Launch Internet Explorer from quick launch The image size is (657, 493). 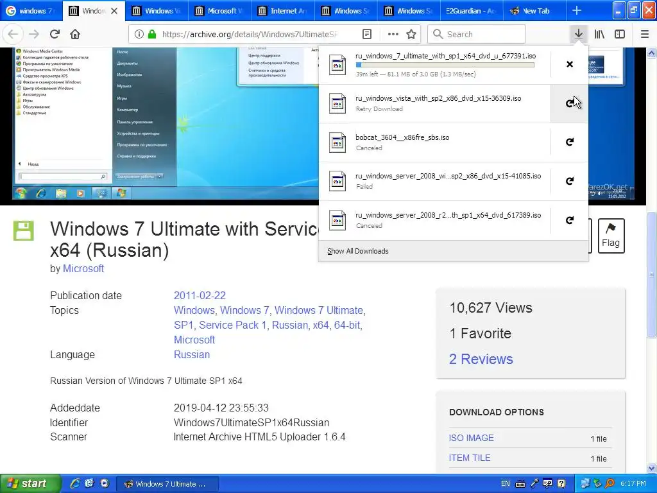point(75,483)
